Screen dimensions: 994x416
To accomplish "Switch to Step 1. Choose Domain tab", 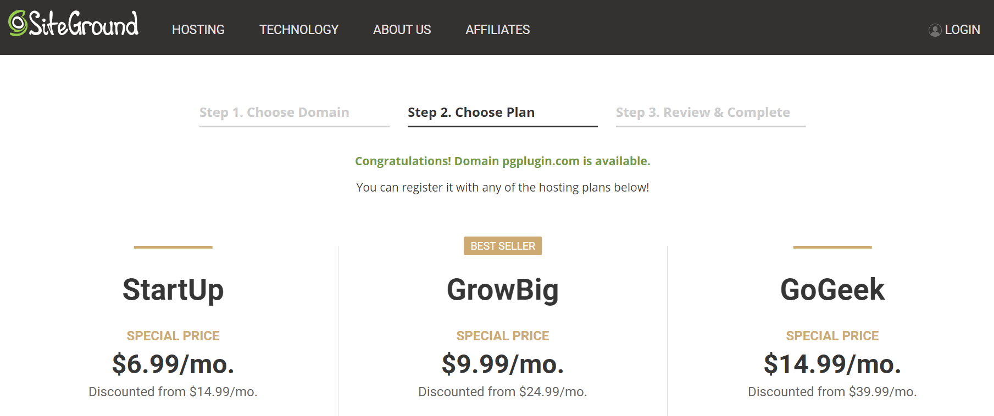I will tap(275, 112).
